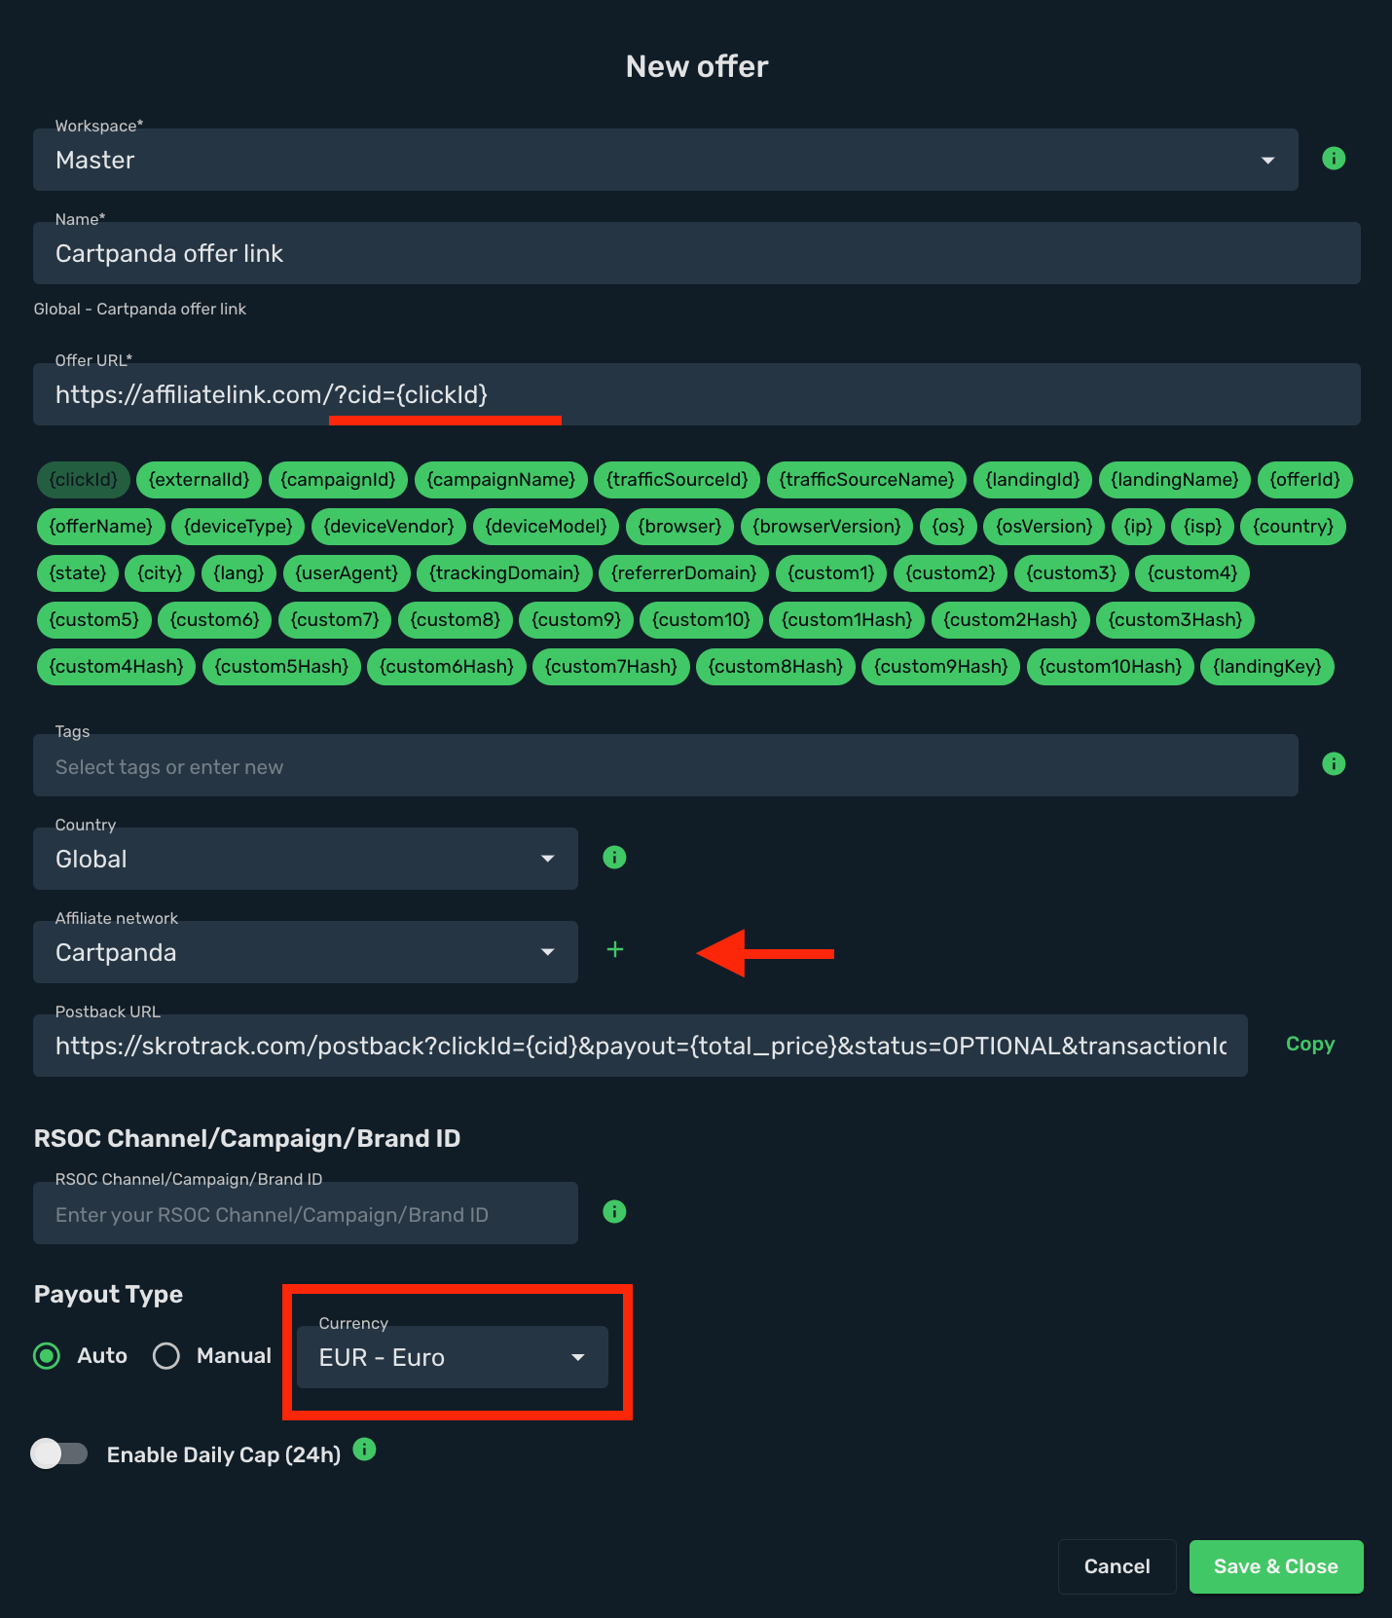This screenshot has height=1618, width=1392.
Task: Insert the {browserVersion} token
Action: (x=827, y=527)
